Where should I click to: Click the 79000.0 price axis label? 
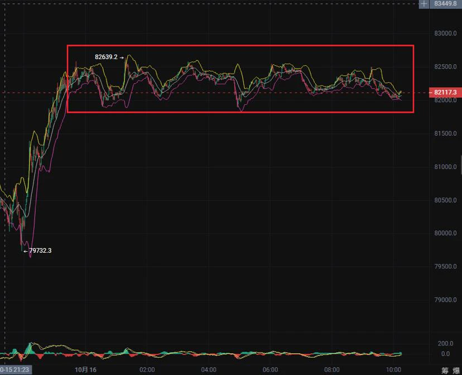coord(445,300)
